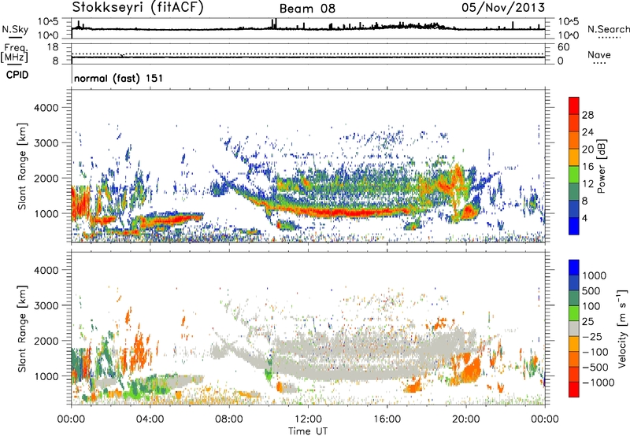This screenshot has height=436, width=630.
Task: Click the power panel Slant Range [km] title
Action: click(x=23, y=166)
